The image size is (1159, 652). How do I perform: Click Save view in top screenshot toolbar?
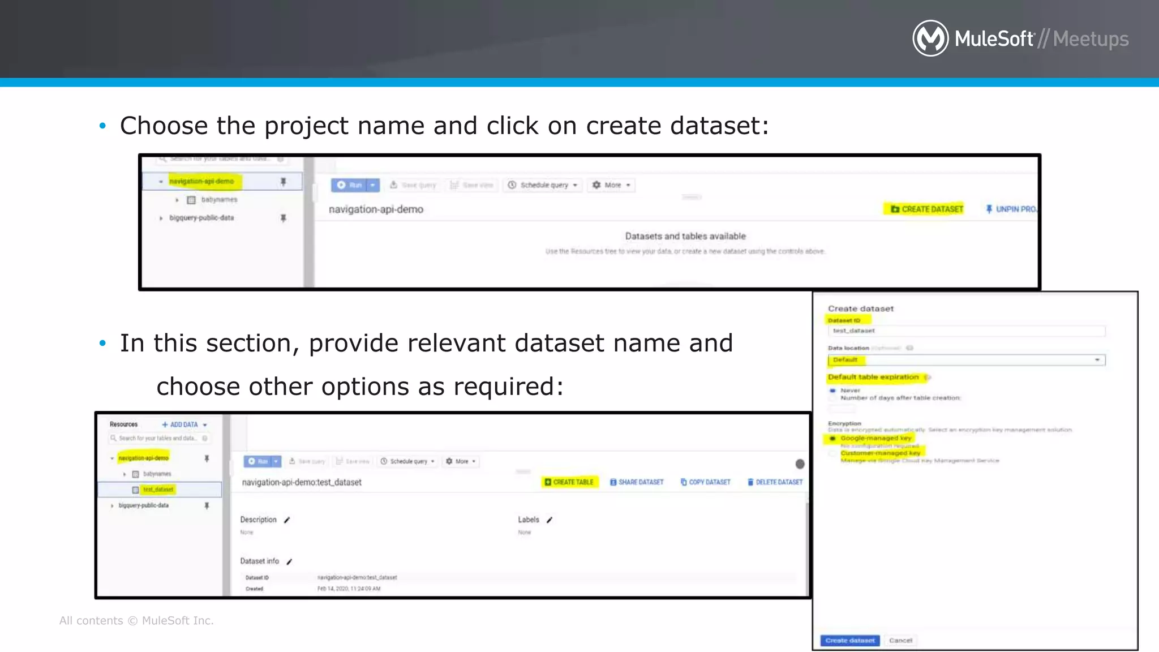(471, 185)
